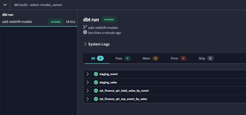Viewport: 246px width, 115px height.
Task: Click the count badge 0 on Error tab
Action: pyautogui.click(x=183, y=58)
